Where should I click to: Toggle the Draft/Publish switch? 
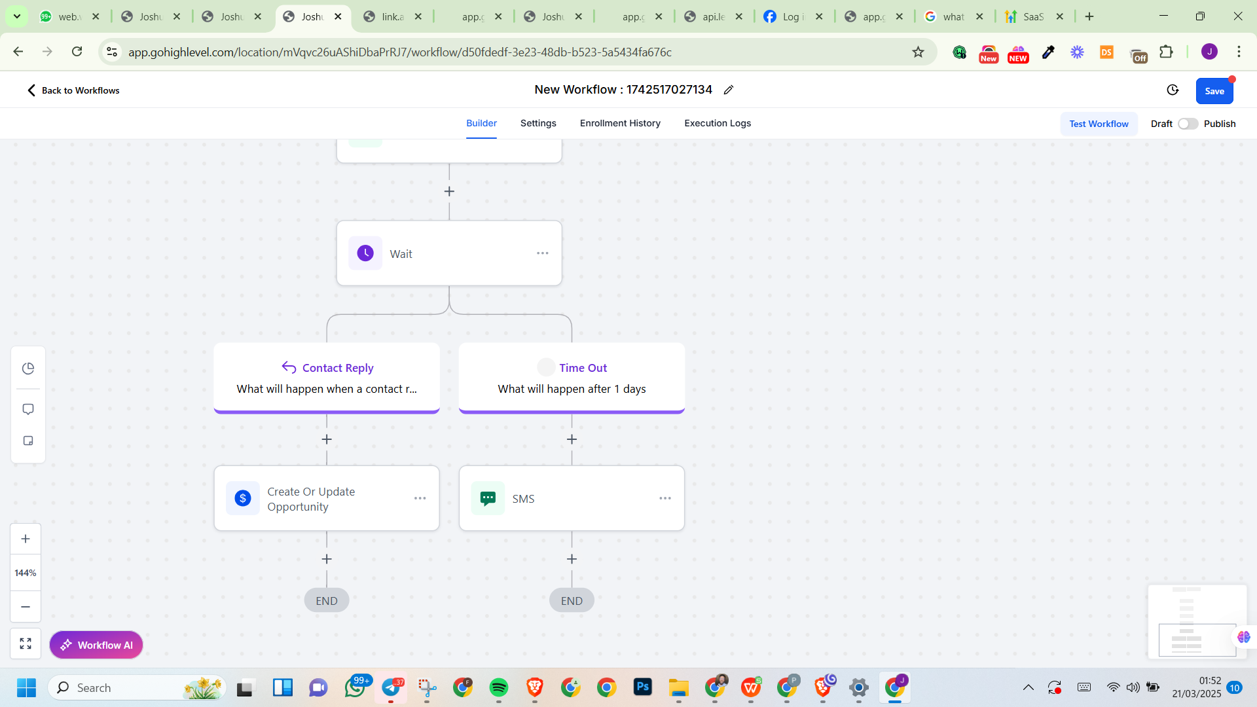coord(1188,124)
